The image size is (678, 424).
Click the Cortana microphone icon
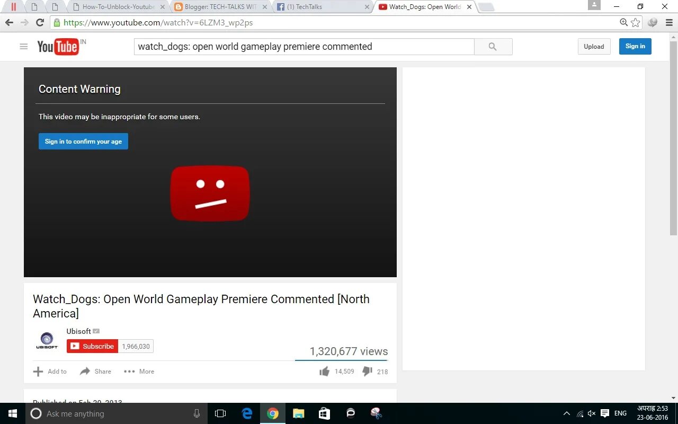tap(197, 413)
